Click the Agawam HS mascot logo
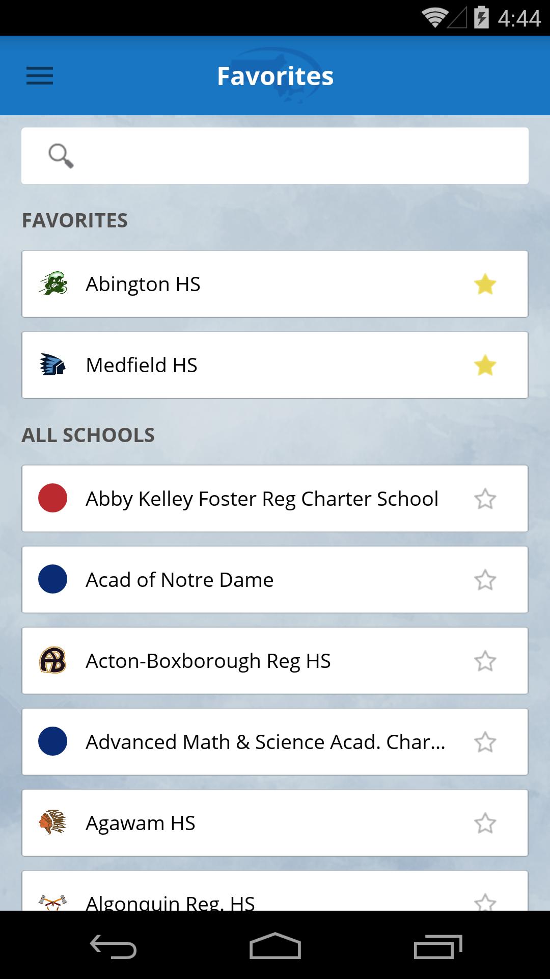The width and height of the screenshot is (550, 979). [53, 822]
